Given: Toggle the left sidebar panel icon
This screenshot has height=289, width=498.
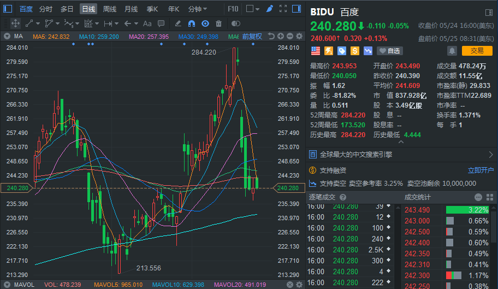Looking at the screenshot, I should pos(8,9).
